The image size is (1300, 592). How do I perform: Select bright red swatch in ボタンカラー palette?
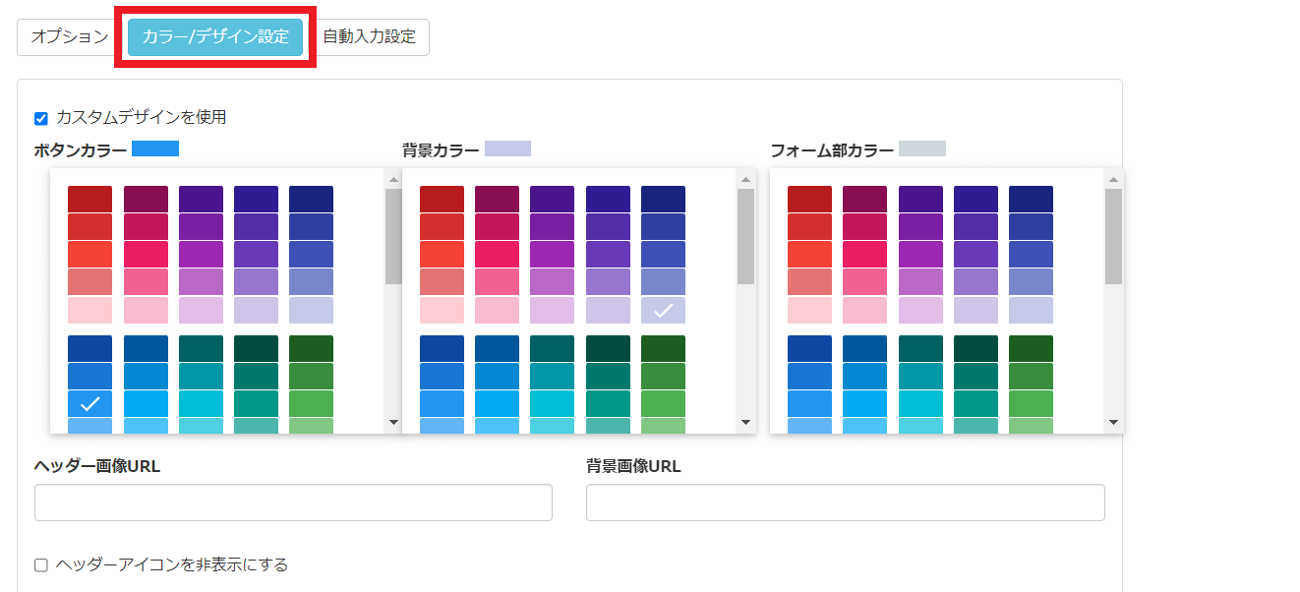coord(89,255)
